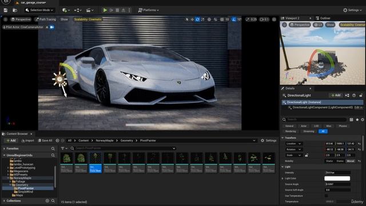Open the play options three-dots menu

point(129,10)
